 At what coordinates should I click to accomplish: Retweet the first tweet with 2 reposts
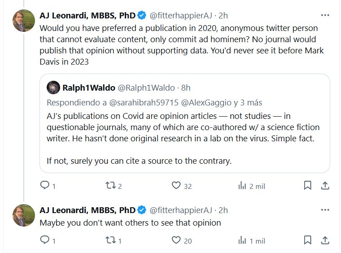[x=110, y=185]
